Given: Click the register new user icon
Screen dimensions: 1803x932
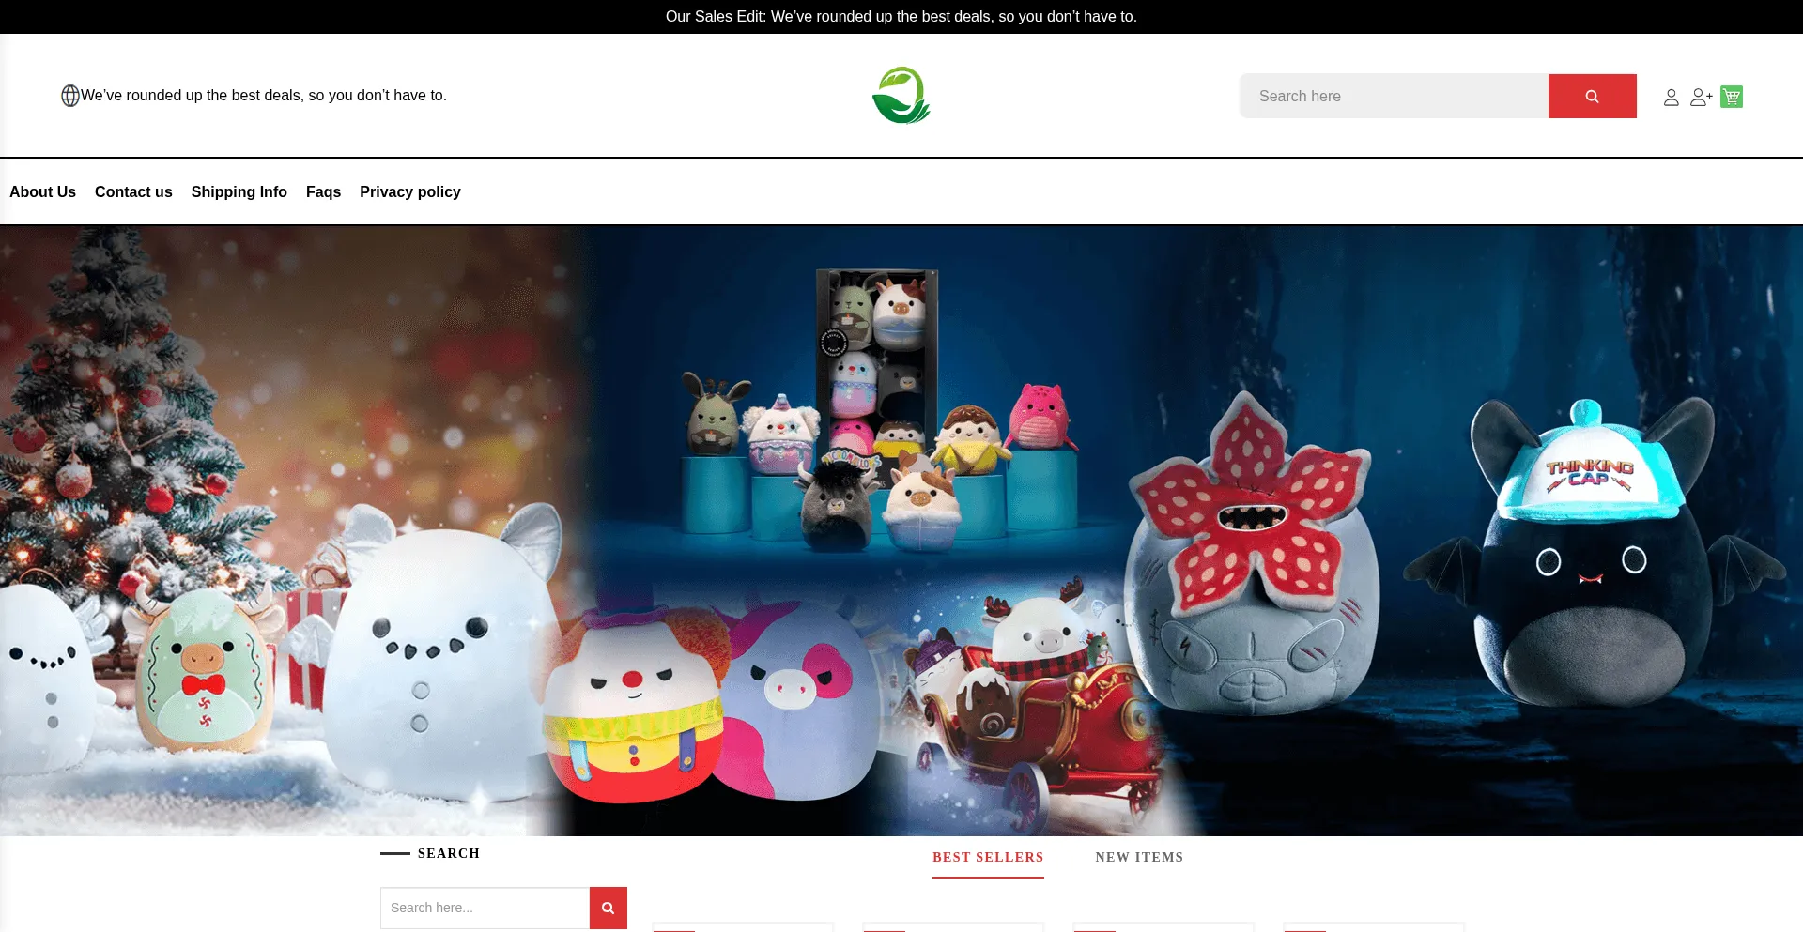Looking at the screenshot, I should click(1702, 97).
